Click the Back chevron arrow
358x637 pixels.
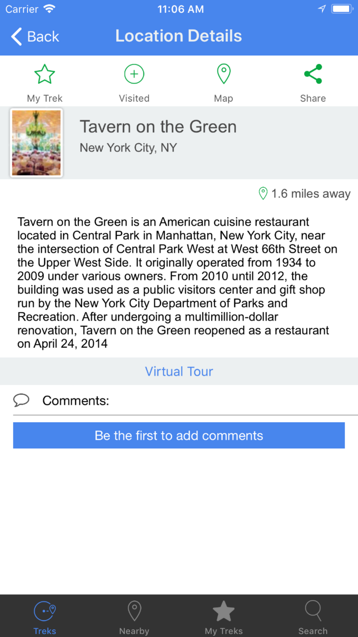pos(16,37)
